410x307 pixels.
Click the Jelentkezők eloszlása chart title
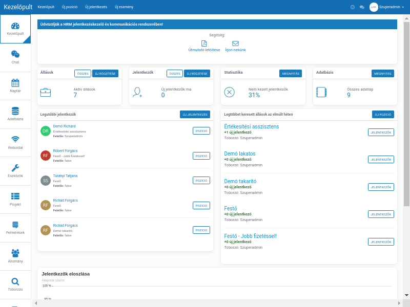click(x=66, y=274)
